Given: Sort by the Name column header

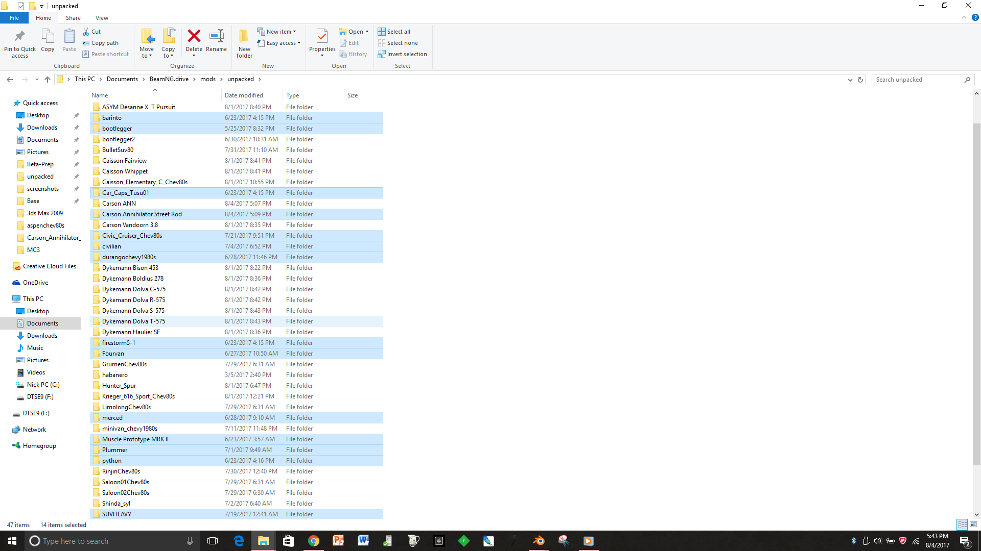Looking at the screenshot, I should [155, 95].
